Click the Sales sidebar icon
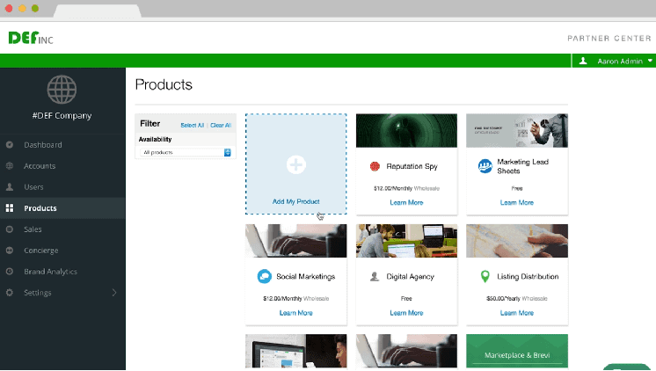656x371 pixels. [x=10, y=229]
